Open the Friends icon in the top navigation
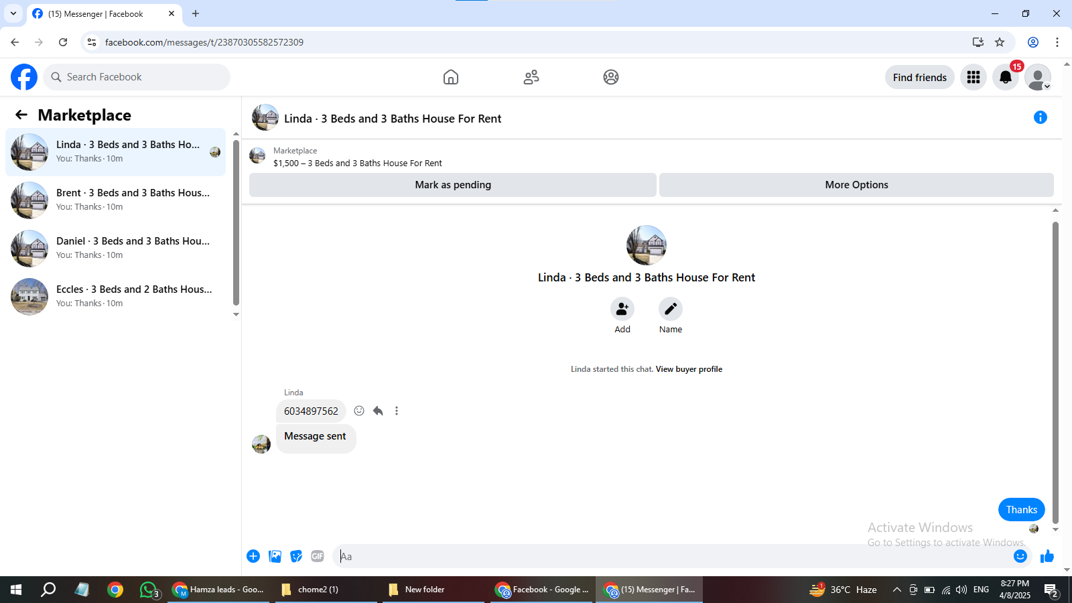Image resolution: width=1072 pixels, height=603 pixels. tap(531, 77)
